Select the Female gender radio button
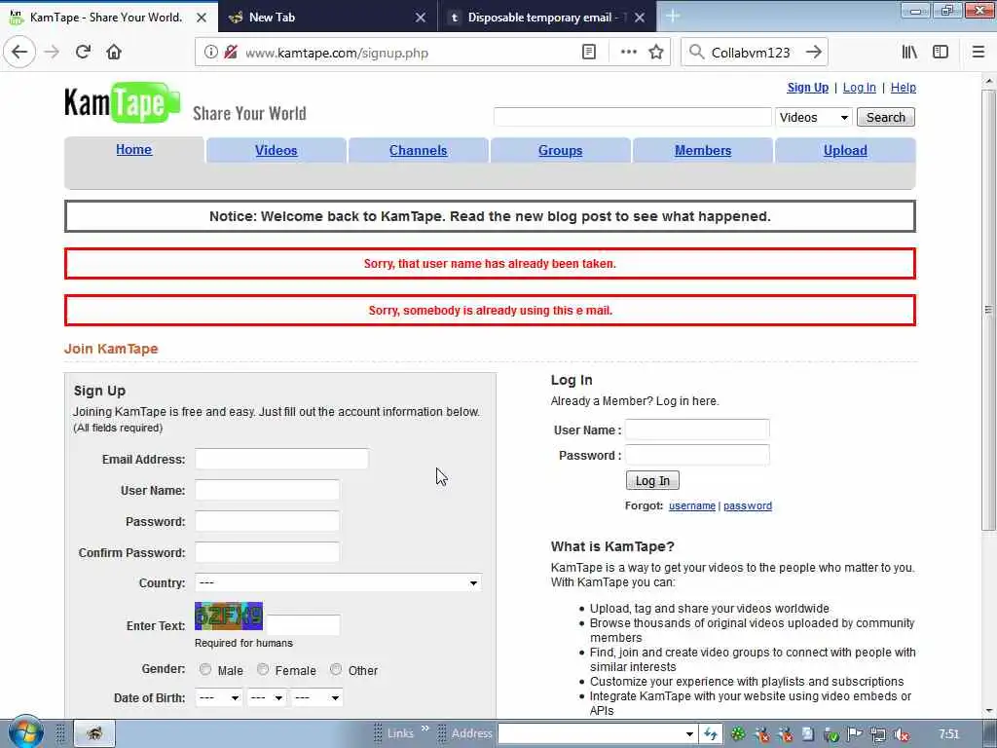 pos(263,669)
